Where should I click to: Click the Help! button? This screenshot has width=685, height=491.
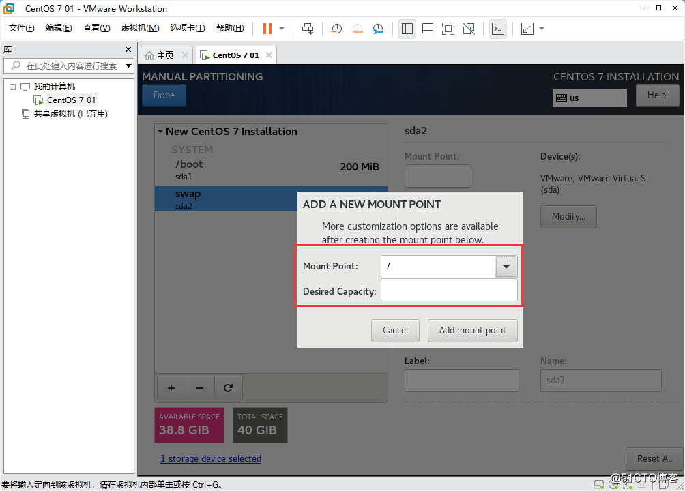[x=657, y=95]
